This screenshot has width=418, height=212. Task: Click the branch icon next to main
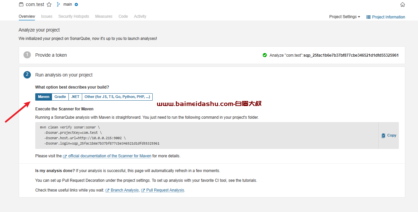[58, 5]
